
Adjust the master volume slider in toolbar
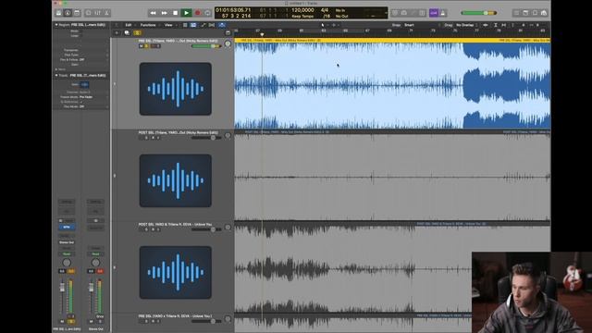[478, 13]
